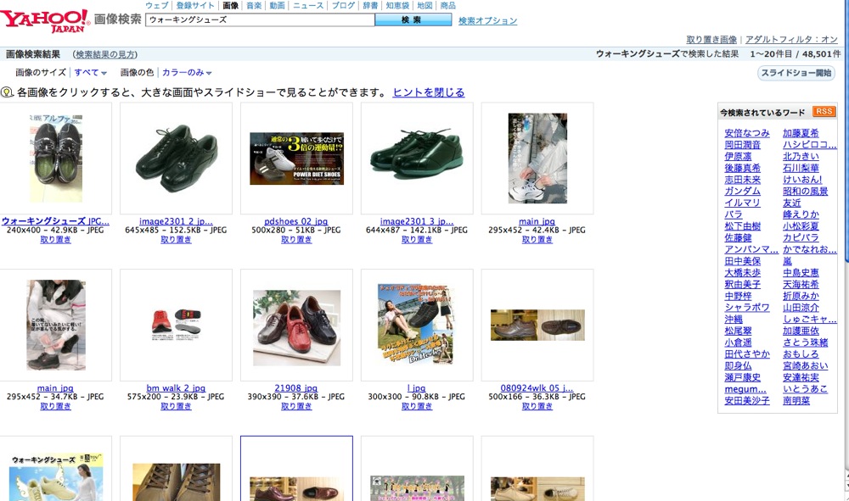Click the trending word 山田涼介
Viewport: 849px width, 501px height.
[801, 308]
